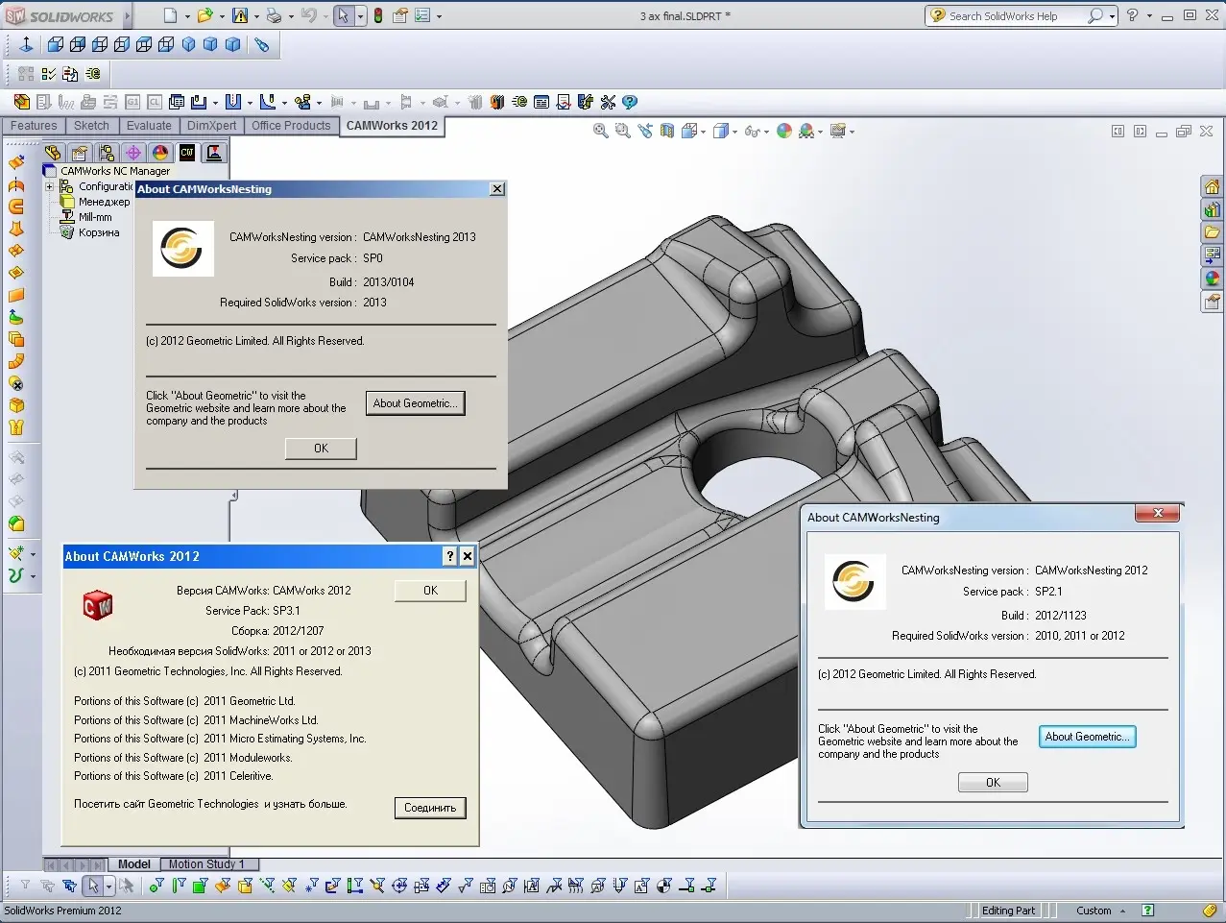Open Hide/Show Items glasses dropdown
The image size is (1226, 923).
coord(767,132)
